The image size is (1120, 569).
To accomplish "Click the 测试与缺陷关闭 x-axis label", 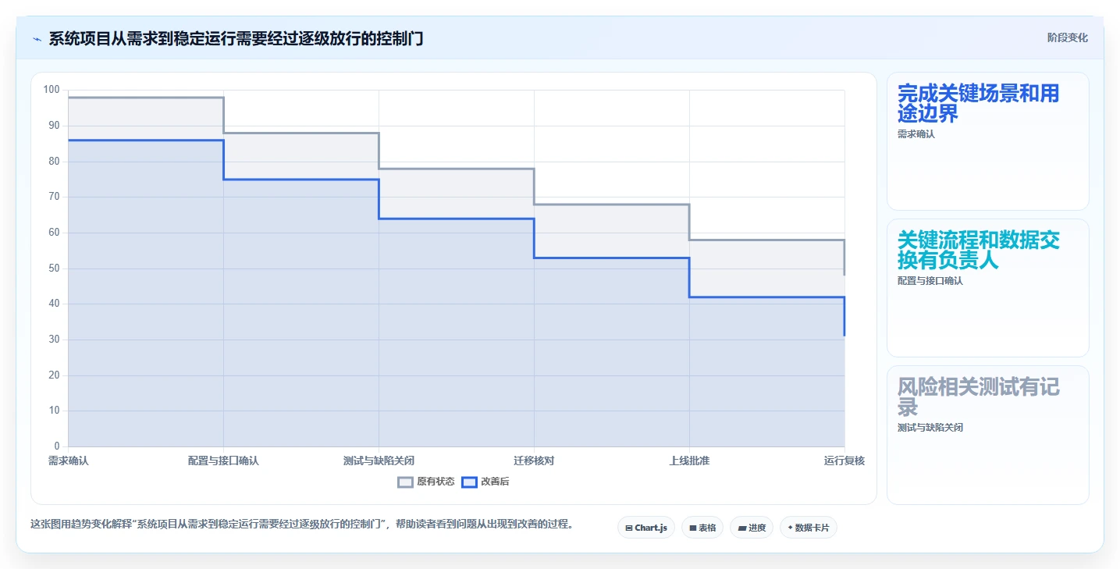I will [379, 461].
